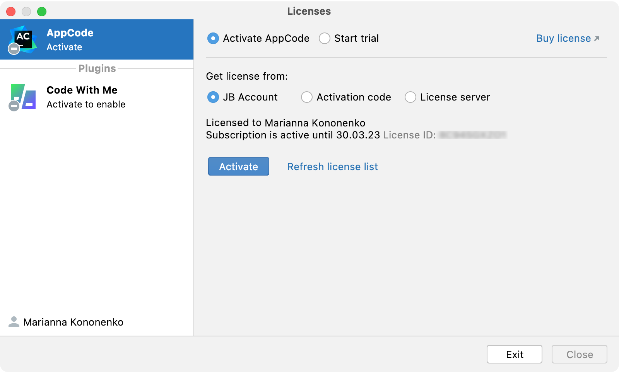The height and width of the screenshot is (372, 619).
Task: Click the user profile icon near Marianna Kononenko
Action: pyautogui.click(x=14, y=322)
